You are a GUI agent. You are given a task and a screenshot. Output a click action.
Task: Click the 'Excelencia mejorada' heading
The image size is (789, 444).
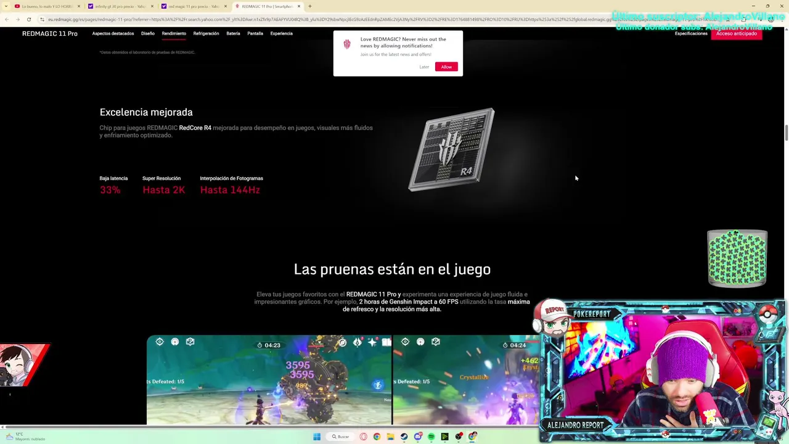point(146,112)
